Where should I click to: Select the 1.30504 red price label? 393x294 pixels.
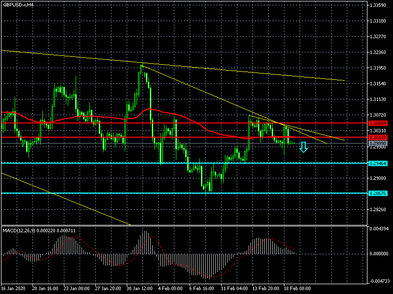[378, 123]
